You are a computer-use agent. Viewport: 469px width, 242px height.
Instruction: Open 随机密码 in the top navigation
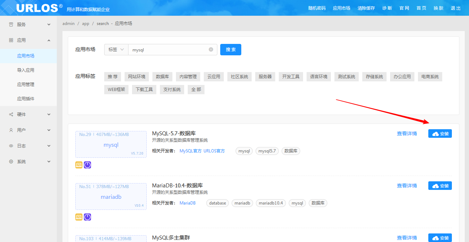point(317,8)
